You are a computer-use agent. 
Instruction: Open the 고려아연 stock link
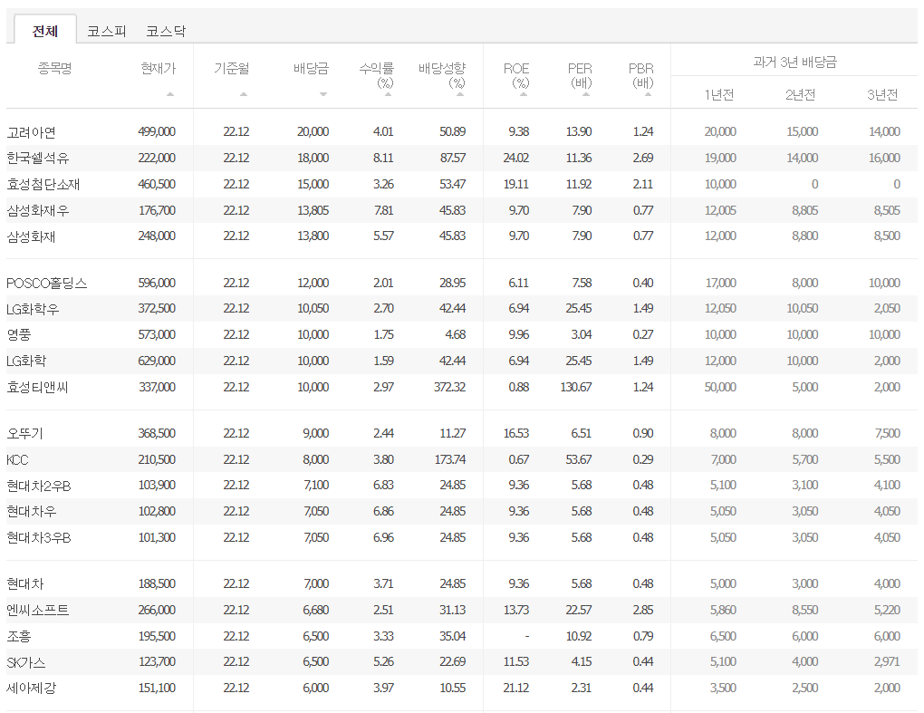31,132
